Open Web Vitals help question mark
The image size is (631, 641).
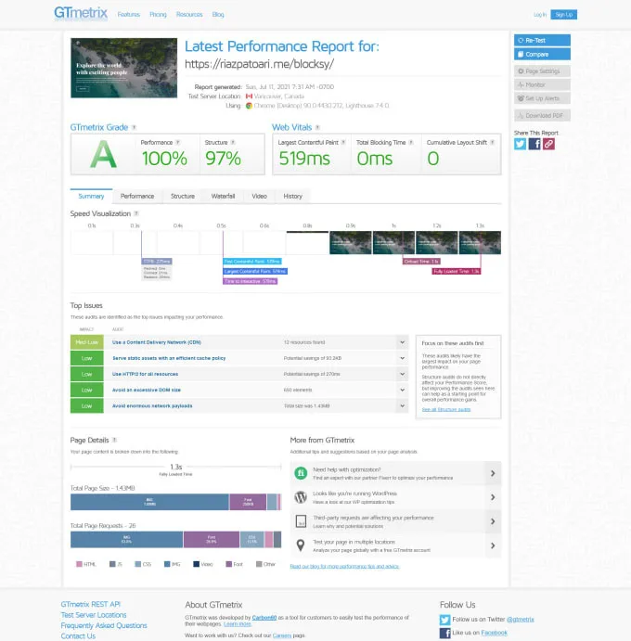tap(317, 127)
